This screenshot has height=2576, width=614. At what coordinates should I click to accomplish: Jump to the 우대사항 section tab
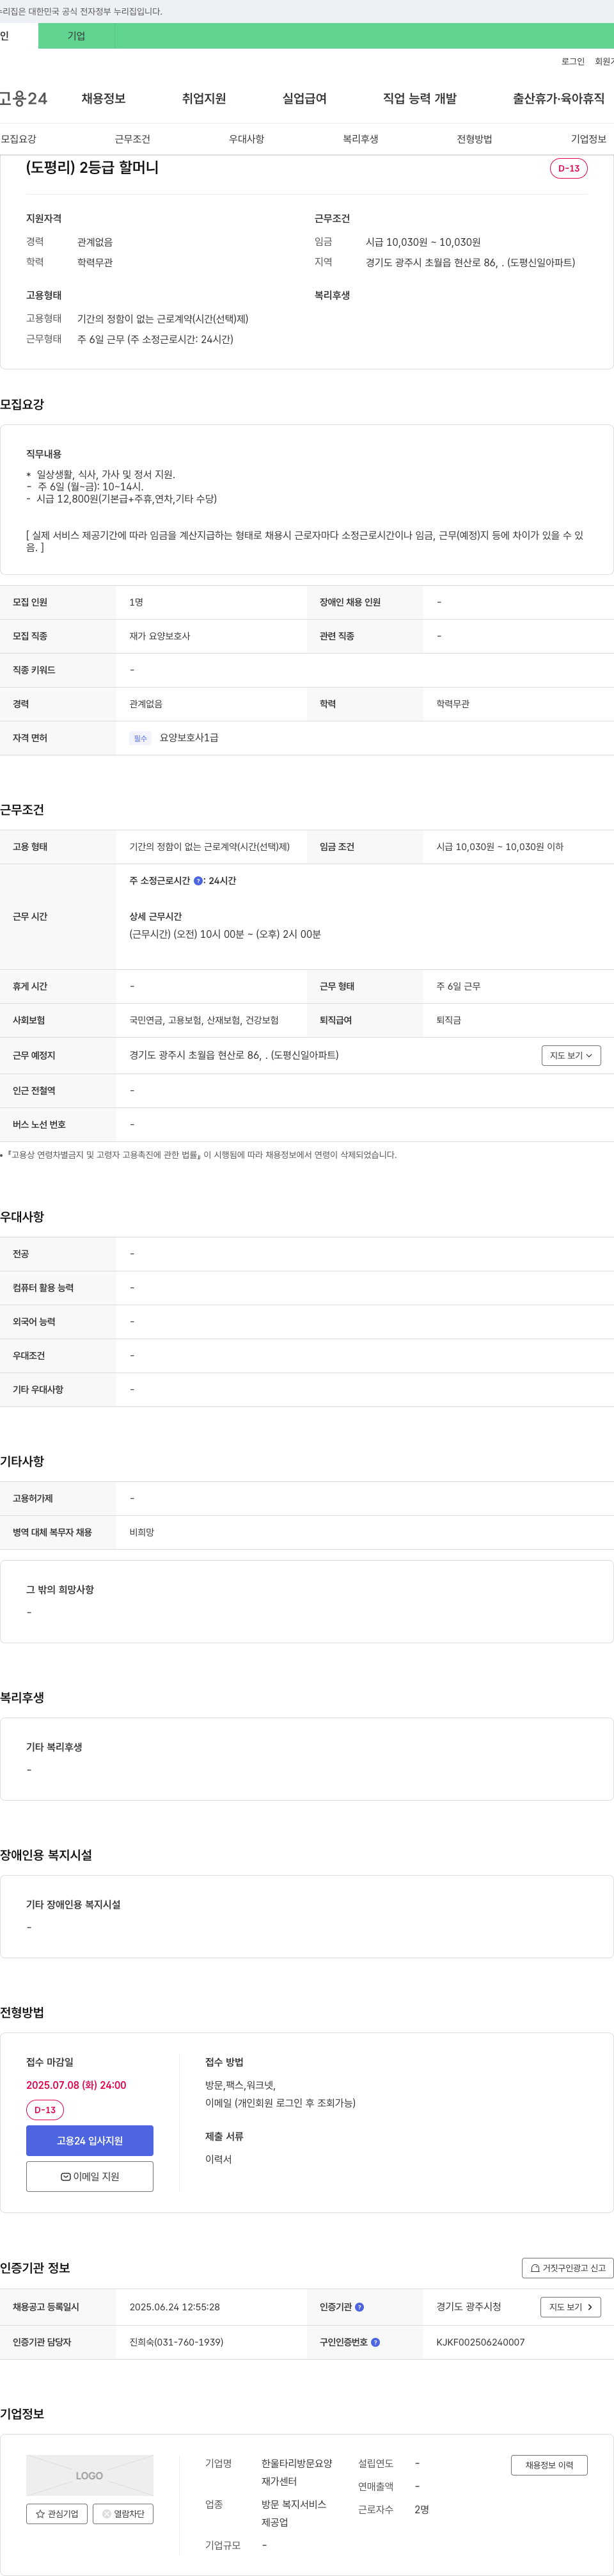(x=247, y=139)
